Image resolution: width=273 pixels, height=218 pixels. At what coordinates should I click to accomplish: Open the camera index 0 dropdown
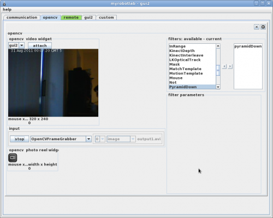click(103, 139)
